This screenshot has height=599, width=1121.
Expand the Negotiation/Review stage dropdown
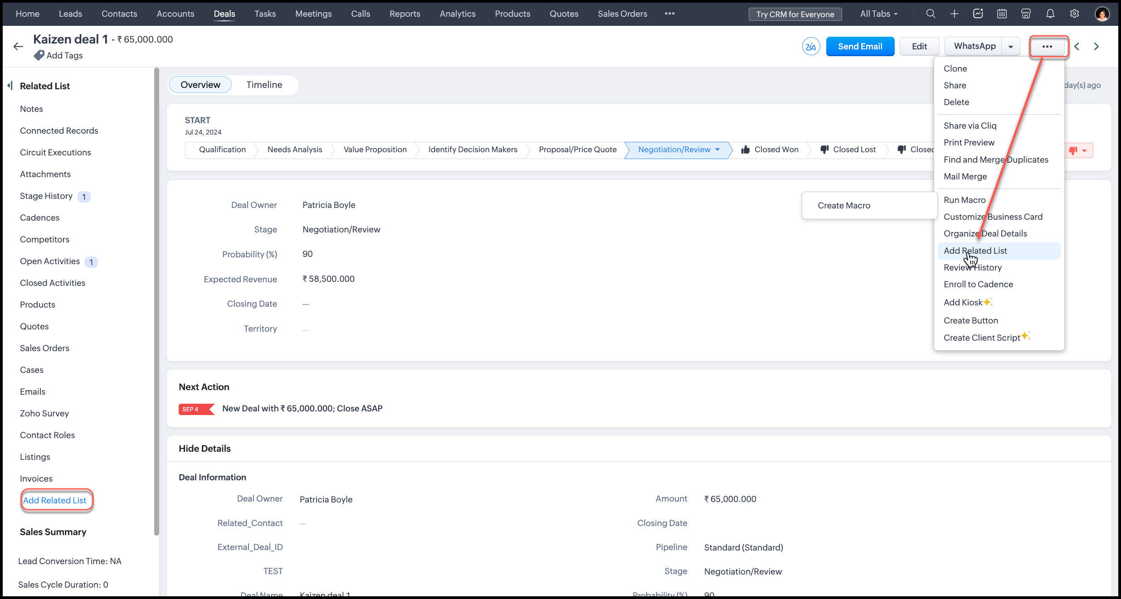tap(717, 150)
